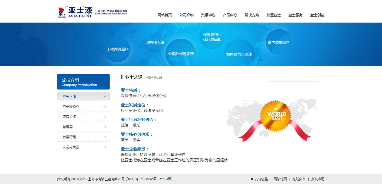Open 管理层 in the sidebar
The width and height of the screenshot is (382, 185).
tap(68, 127)
